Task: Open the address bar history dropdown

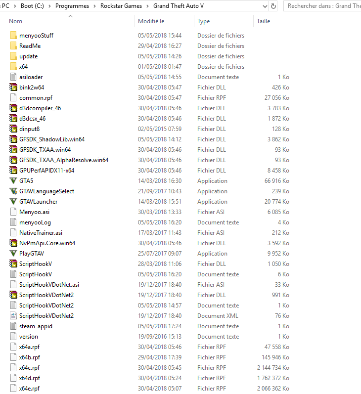Action: pyautogui.click(x=265, y=6)
